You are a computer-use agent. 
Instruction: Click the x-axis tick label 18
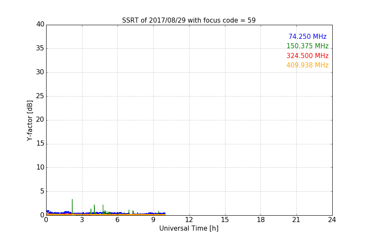tap(261, 220)
